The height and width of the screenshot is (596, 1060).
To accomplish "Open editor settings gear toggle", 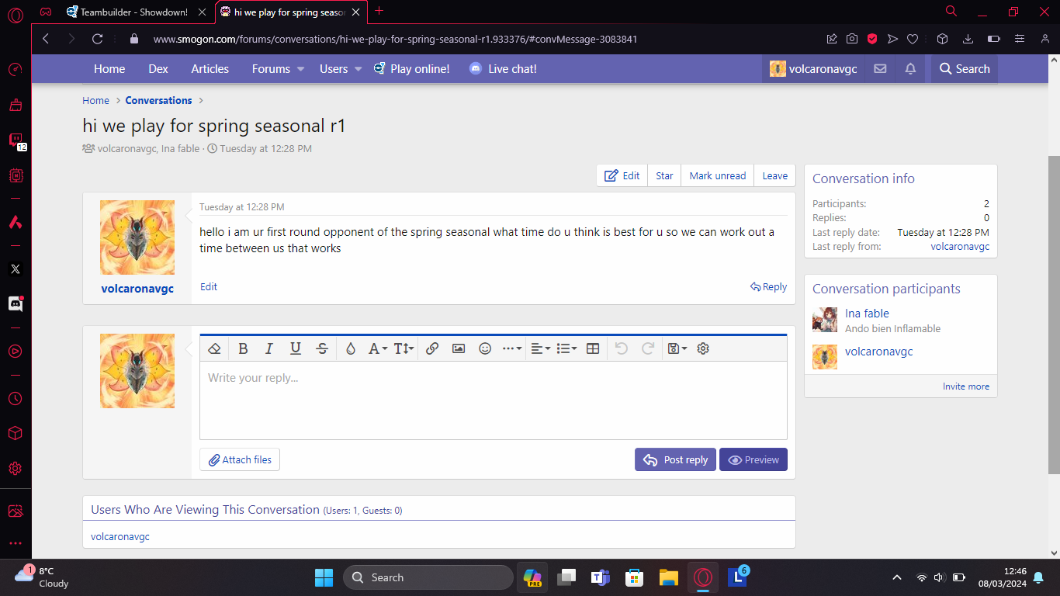I will (703, 349).
